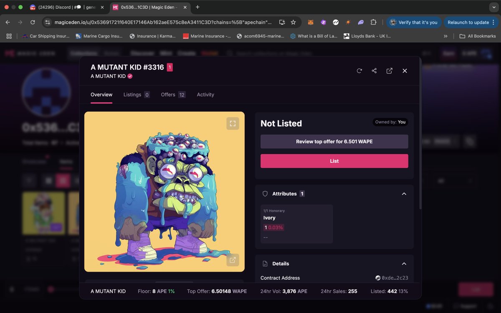Collapse the Details section

coord(404,264)
